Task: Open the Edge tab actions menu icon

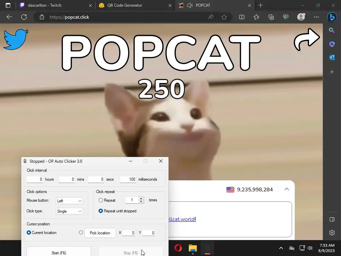Action: coord(8,5)
